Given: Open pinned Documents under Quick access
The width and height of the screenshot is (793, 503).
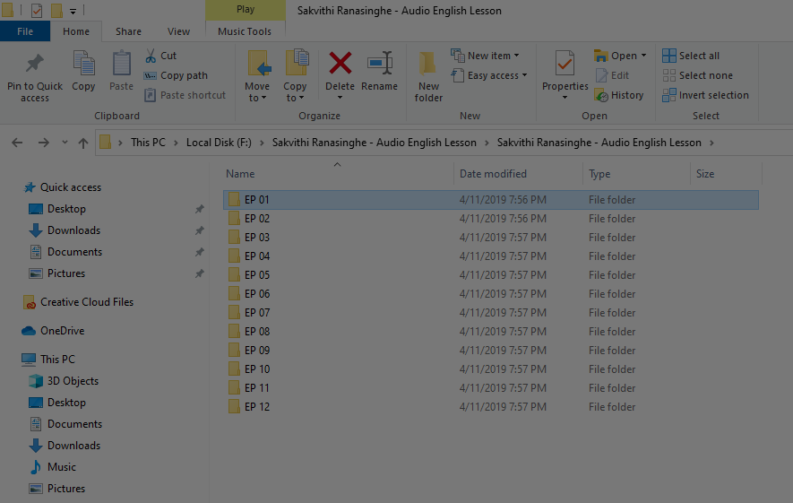Looking at the screenshot, I should [x=65, y=252].
